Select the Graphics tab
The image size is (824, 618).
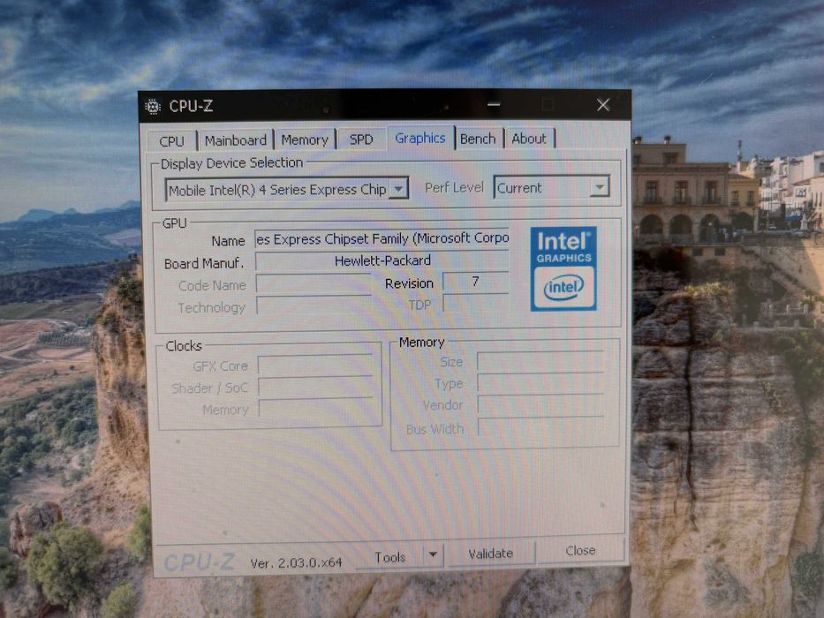coord(420,138)
